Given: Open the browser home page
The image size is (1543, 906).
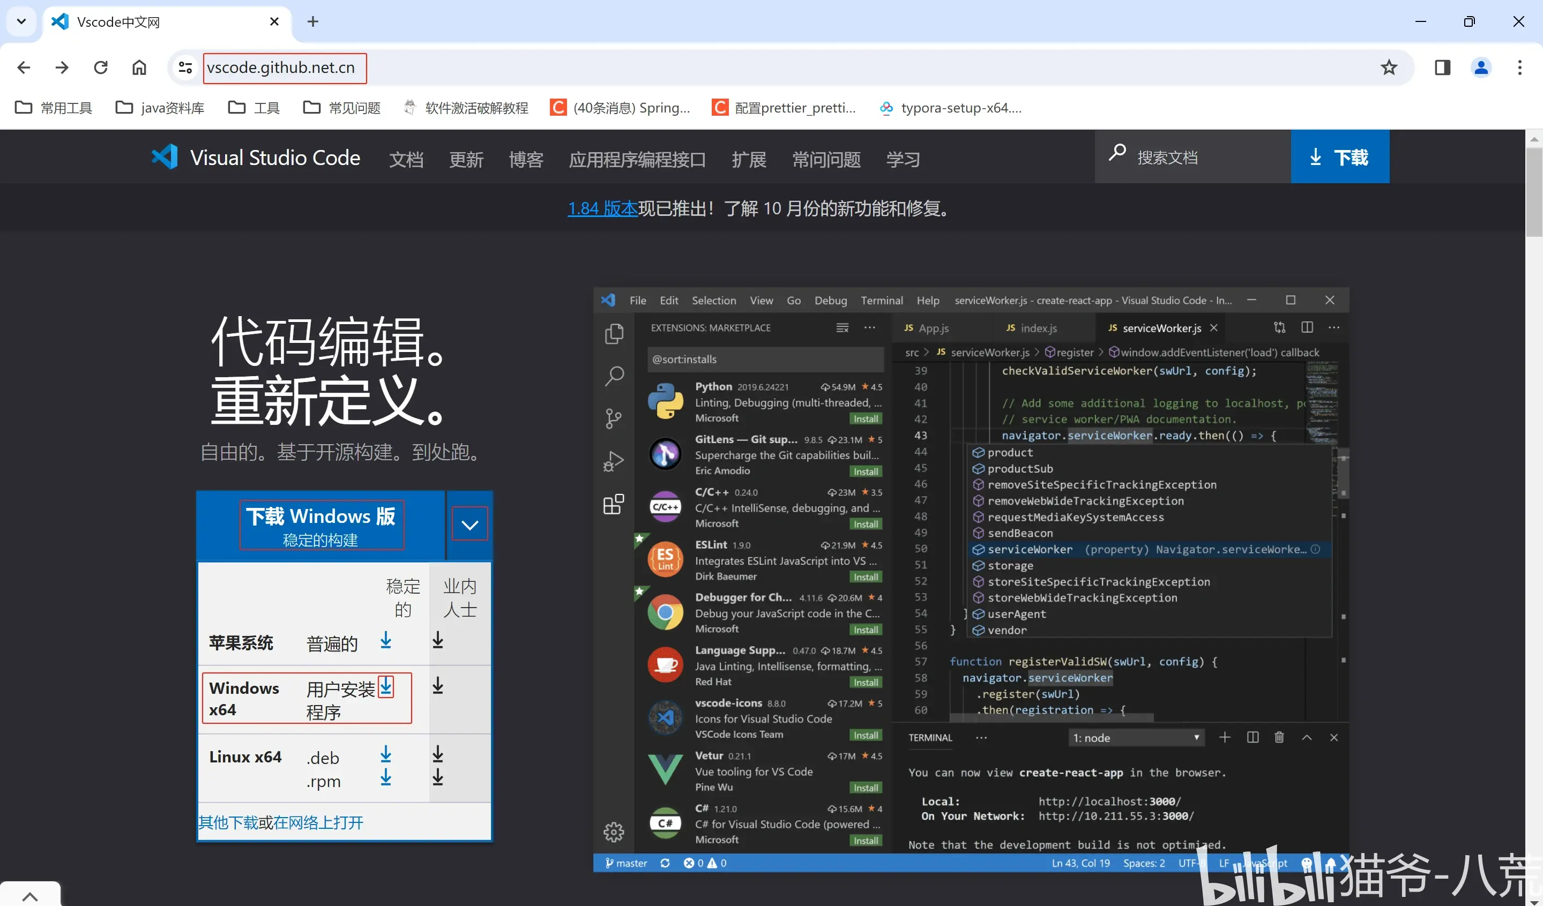Looking at the screenshot, I should pyautogui.click(x=139, y=68).
